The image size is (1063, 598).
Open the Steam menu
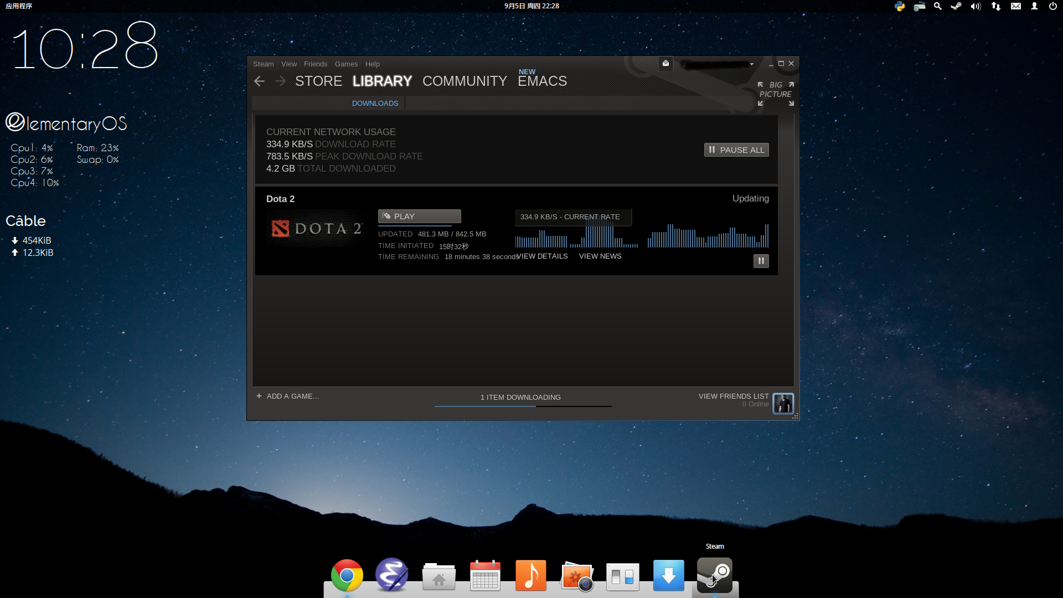tap(263, 64)
